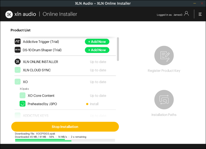The height and width of the screenshot is (149, 206).
Task: Open the Installation Paths icon
Action: point(164,100)
